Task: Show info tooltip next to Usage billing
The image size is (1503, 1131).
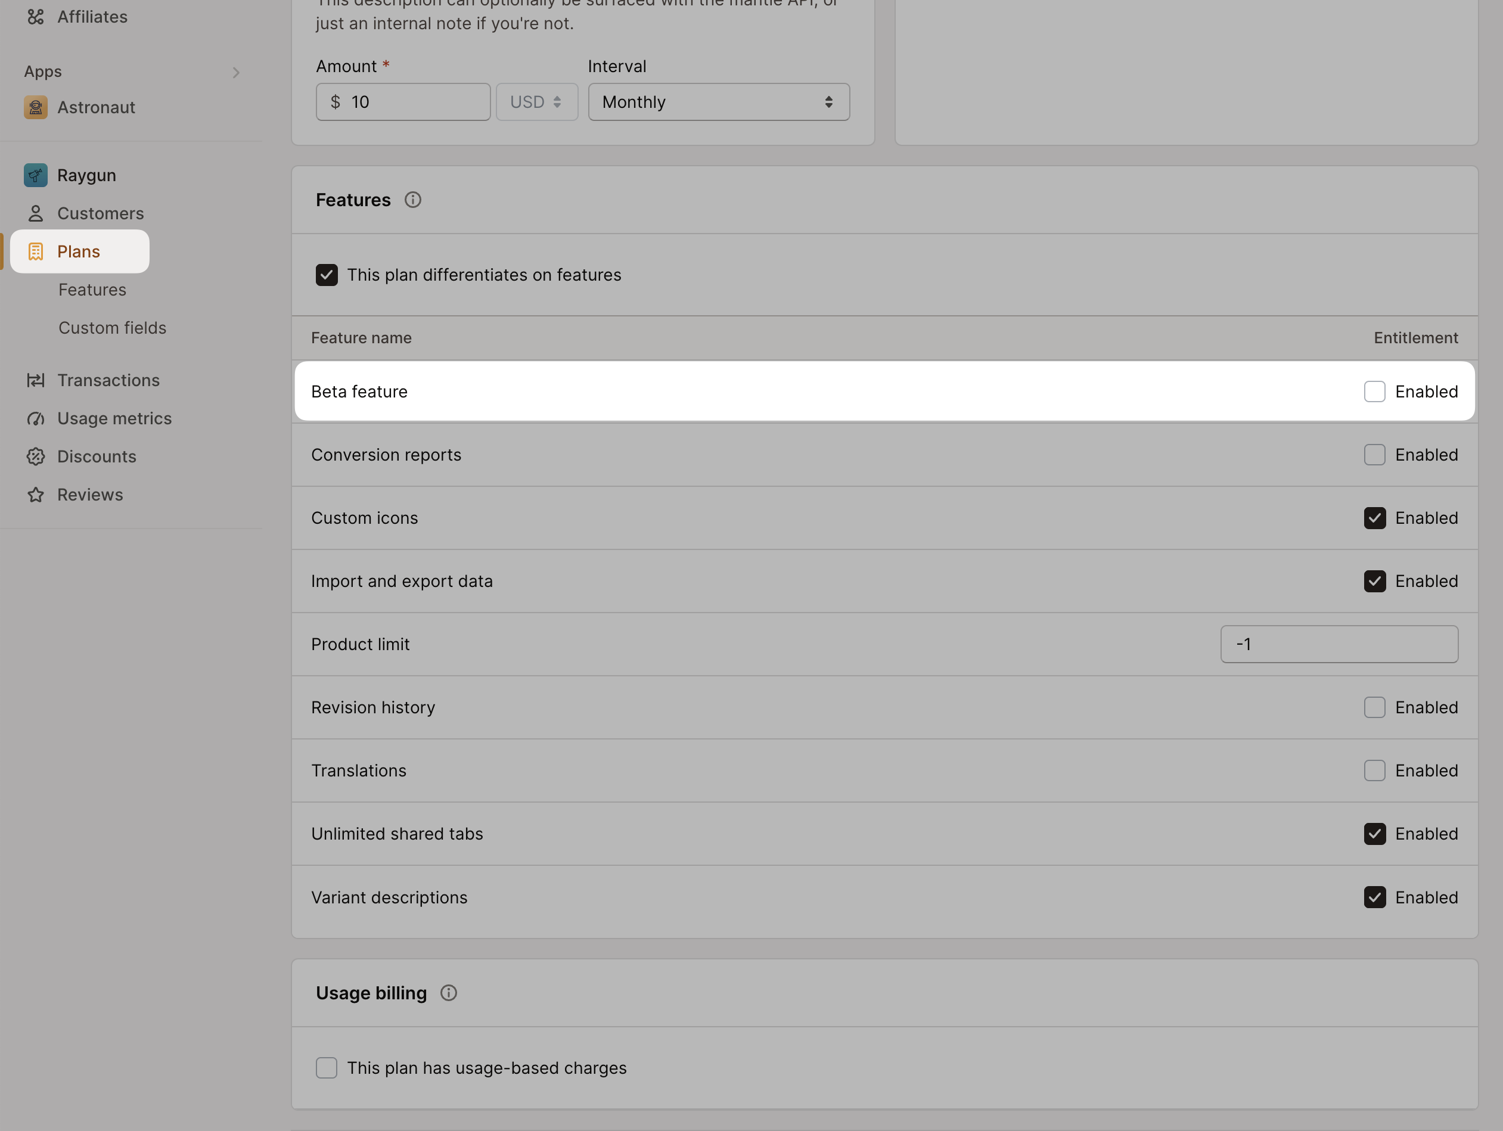Action: click(448, 993)
